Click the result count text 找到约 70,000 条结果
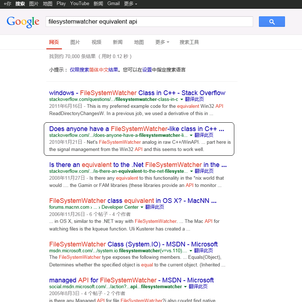Image resolution: width=302 pixels, height=302 pixels. pos(72,56)
